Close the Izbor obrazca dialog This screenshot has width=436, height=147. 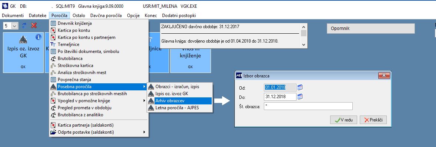[x=384, y=76]
